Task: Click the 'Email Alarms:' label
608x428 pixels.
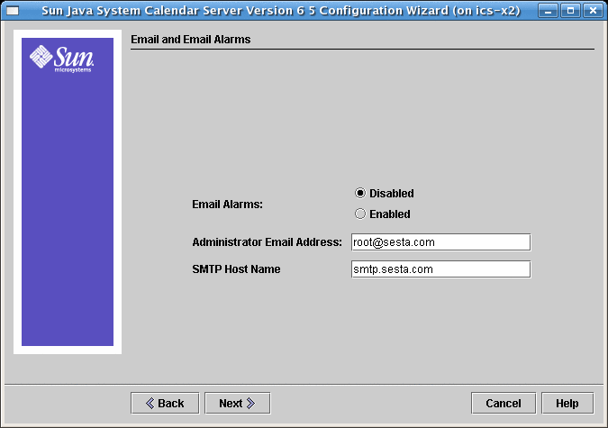Action: coord(227,205)
